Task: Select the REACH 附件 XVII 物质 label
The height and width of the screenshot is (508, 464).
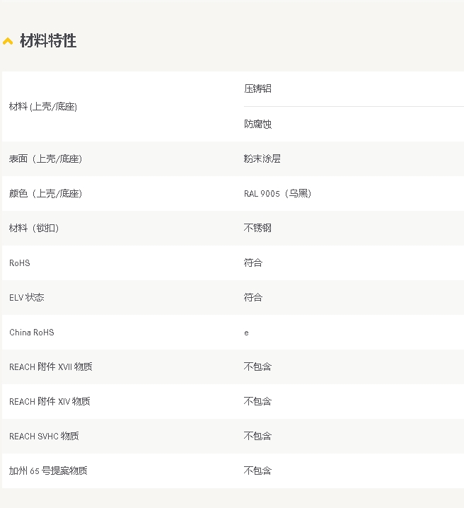Action: click(x=51, y=366)
